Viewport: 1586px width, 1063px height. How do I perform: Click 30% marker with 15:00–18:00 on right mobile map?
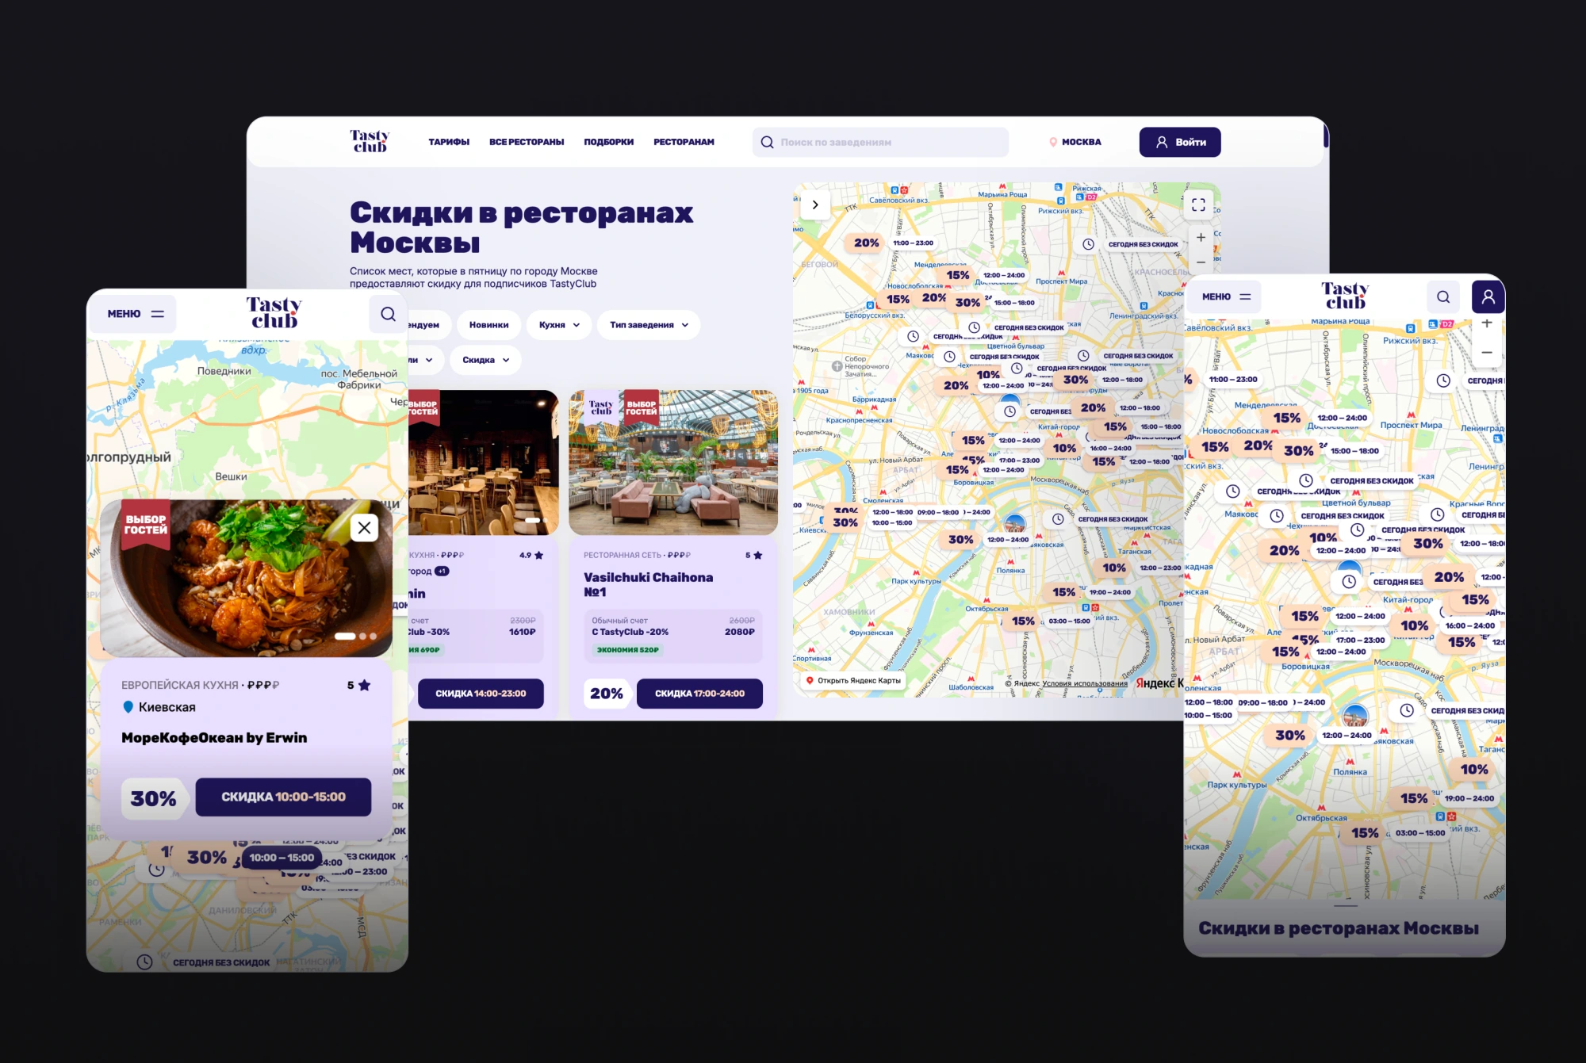pos(1298,450)
